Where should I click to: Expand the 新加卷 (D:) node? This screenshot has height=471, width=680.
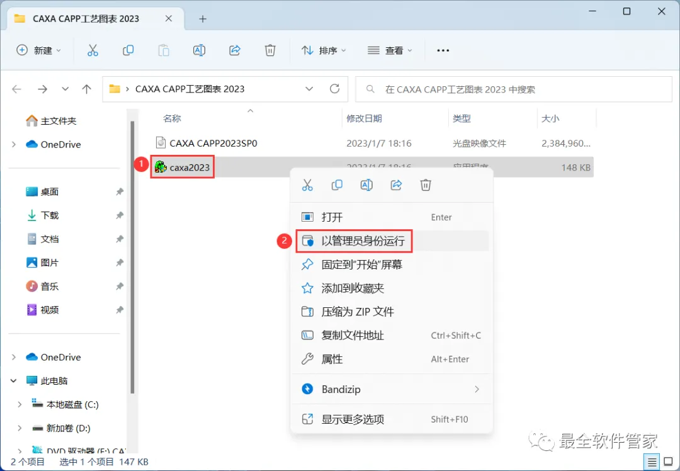[20, 428]
